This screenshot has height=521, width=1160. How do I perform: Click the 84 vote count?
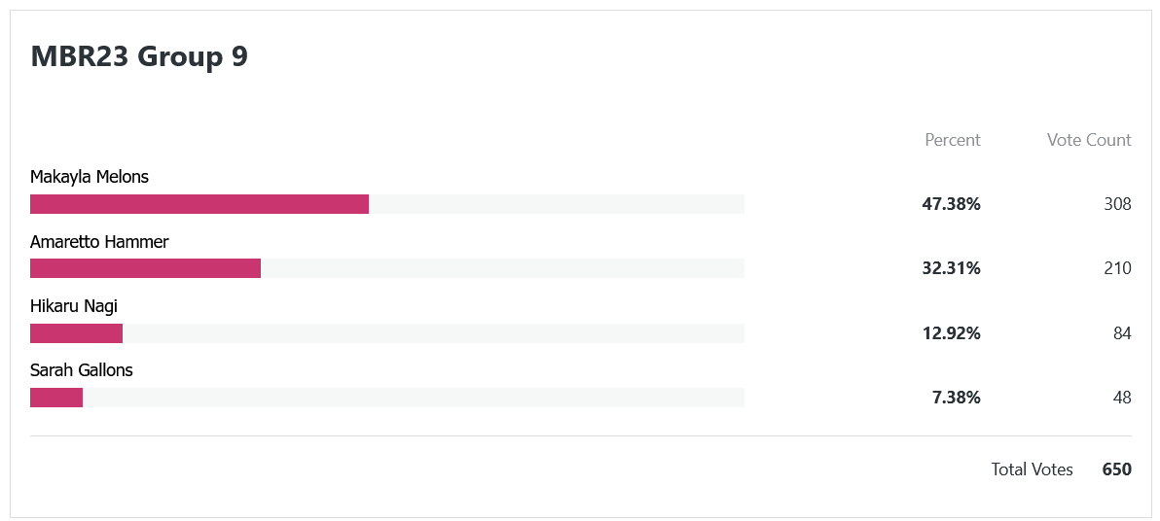(1121, 333)
